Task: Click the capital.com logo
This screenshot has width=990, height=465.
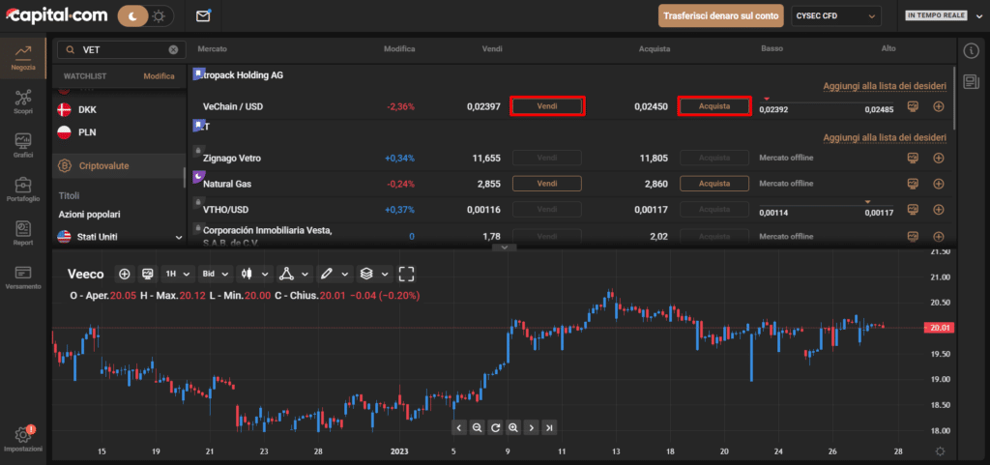Action: [56, 16]
